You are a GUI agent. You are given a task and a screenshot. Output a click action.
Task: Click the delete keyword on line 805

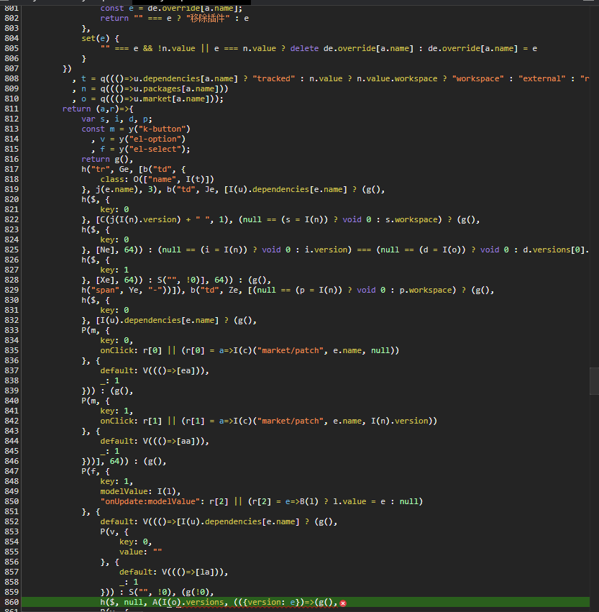pyautogui.click(x=304, y=48)
